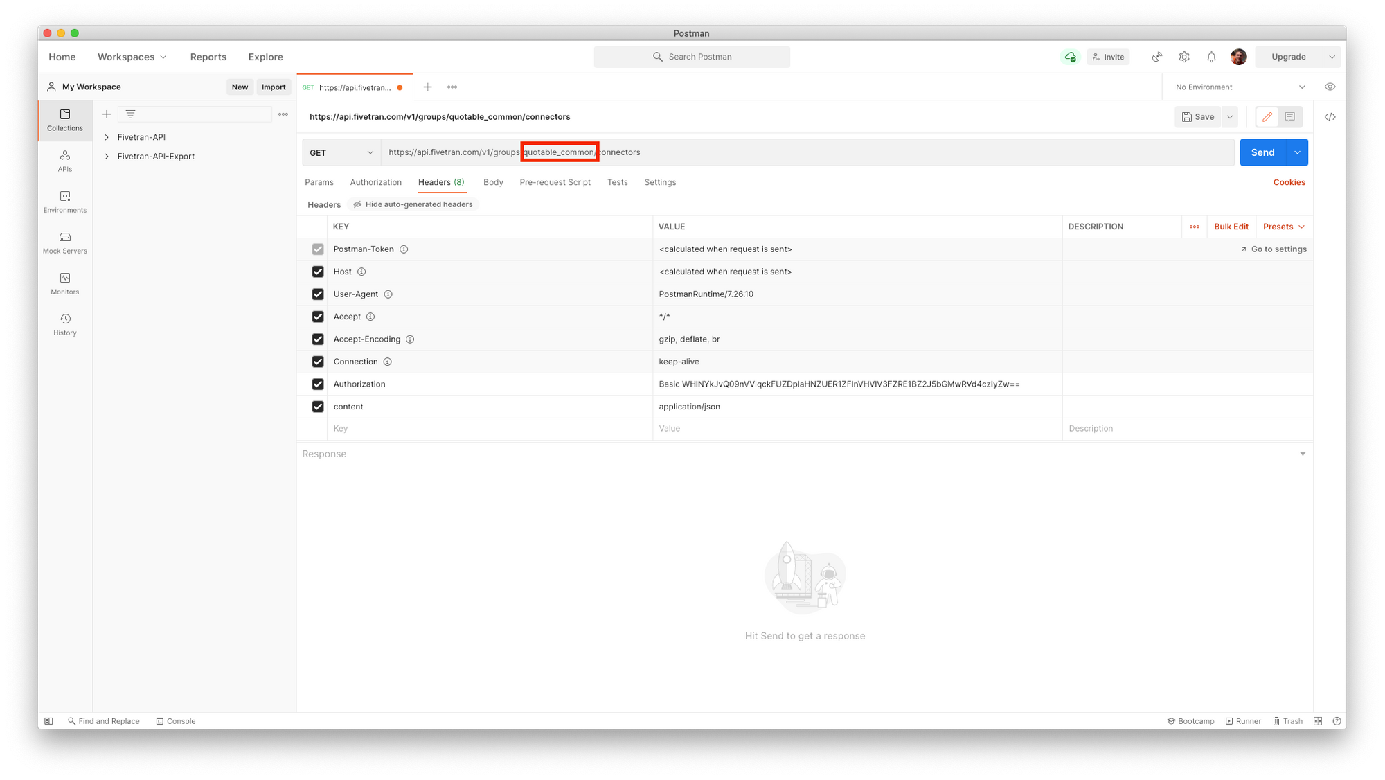Send the GET request
Image resolution: width=1385 pixels, height=780 pixels.
tap(1262, 152)
